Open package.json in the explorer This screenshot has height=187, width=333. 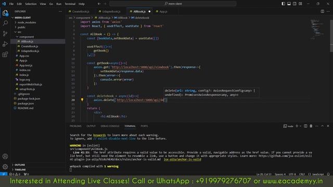25,103
